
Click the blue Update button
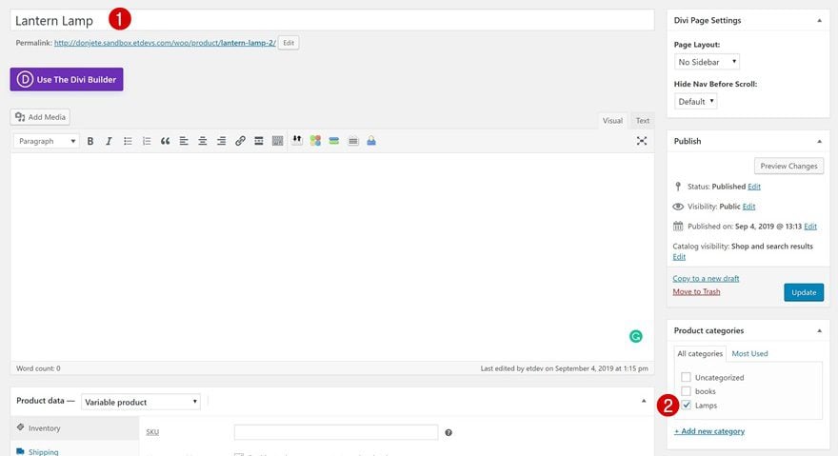[804, 292]
